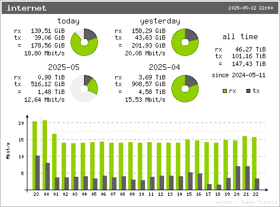This screenshot has width=280, height=207.
Task: Click the since 2024-05-11 text
Action: click(x=239, y=75)
